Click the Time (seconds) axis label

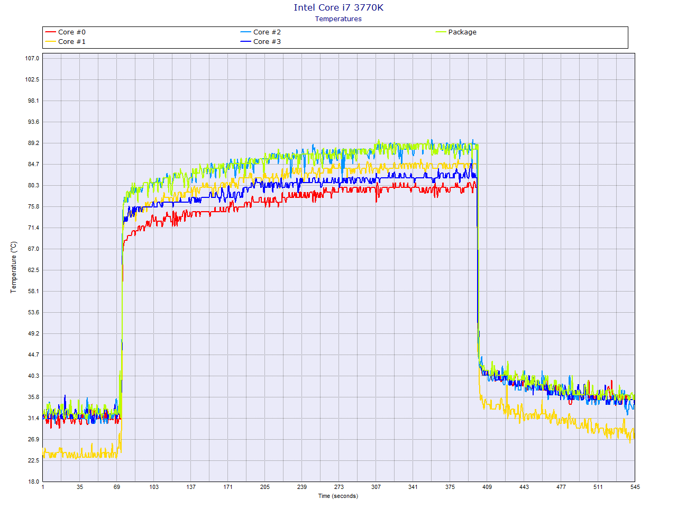[338, 496]
